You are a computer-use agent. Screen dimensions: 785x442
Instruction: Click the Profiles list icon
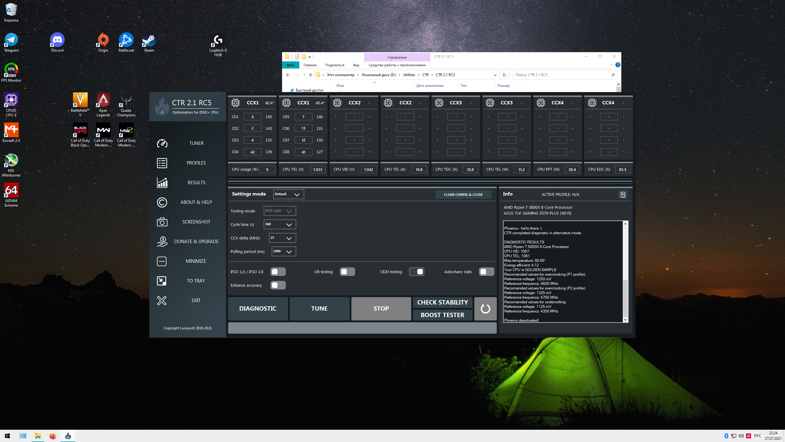162,163
